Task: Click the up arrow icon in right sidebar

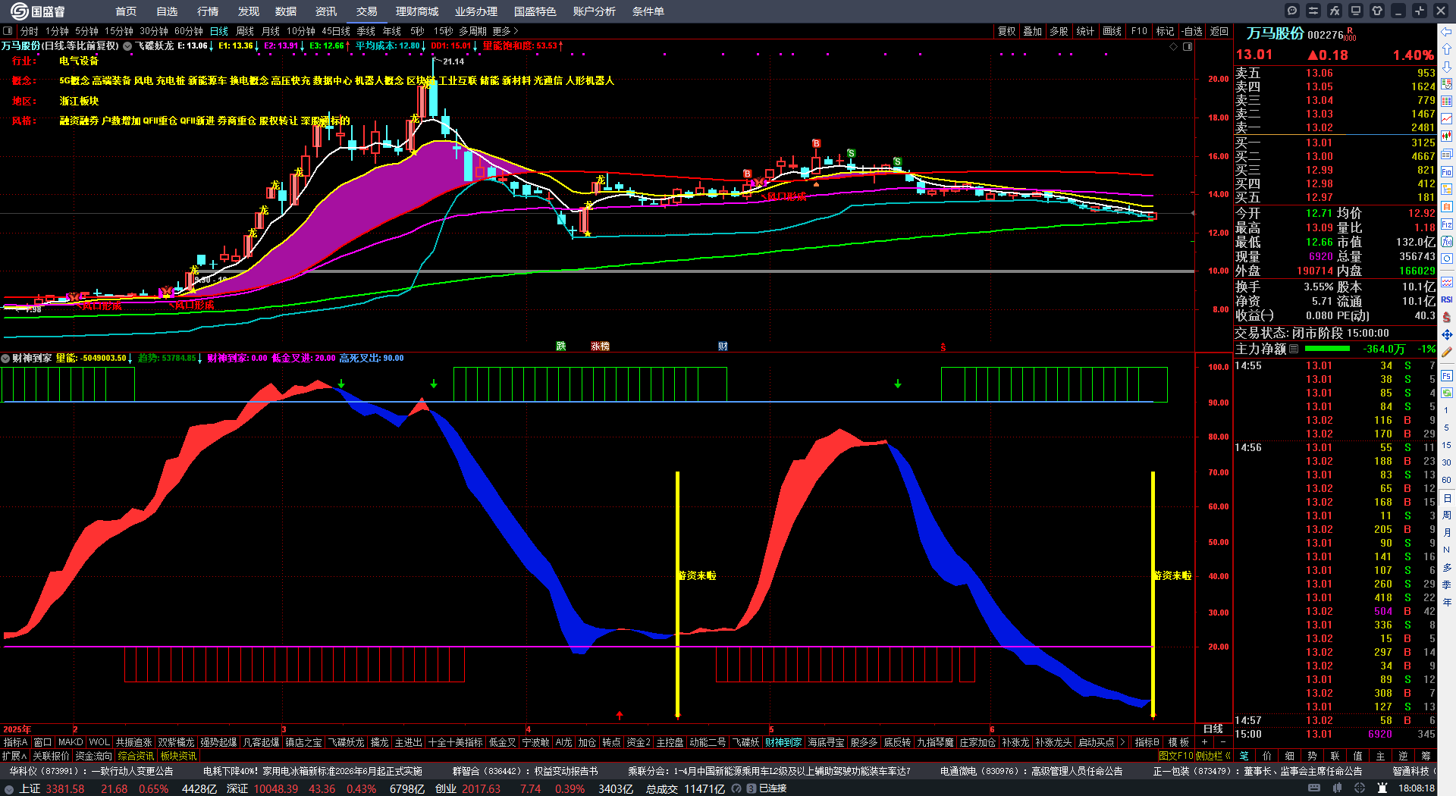Action: click(1447, 49)
